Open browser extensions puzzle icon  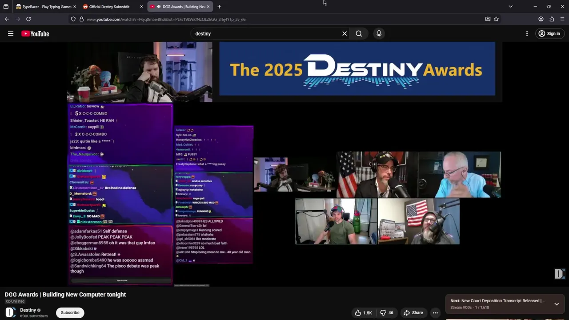coord(552,19)
